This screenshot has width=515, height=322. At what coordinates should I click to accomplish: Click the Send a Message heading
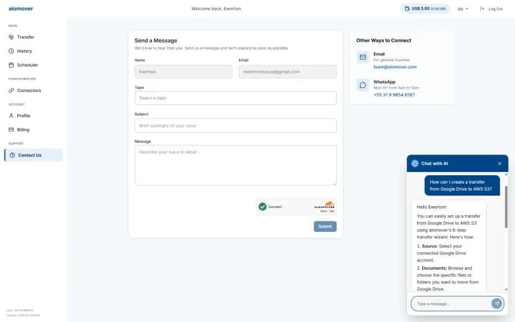(156, 41)
